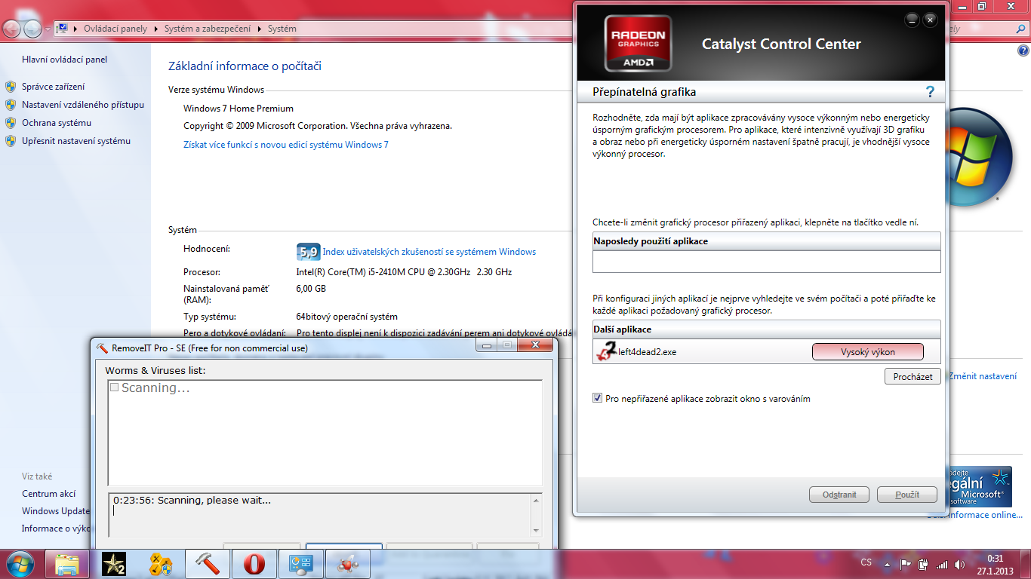Image resolution: width=1031 pixels, height=579 pixels.
Task: Expand arrow before 'Ovládací panely' breadcrumb
Action: coord(75,29)
